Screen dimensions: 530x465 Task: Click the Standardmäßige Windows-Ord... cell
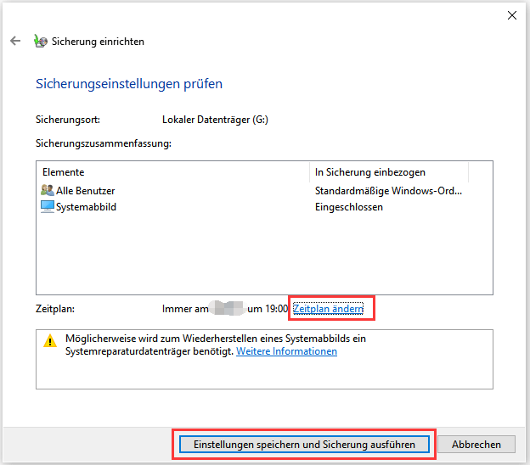[388, 191]
